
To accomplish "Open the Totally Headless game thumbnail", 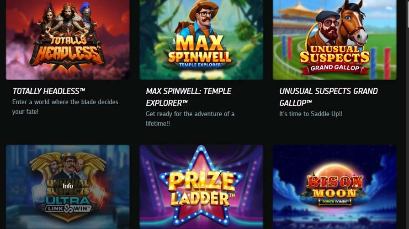I will coord(68,40).
